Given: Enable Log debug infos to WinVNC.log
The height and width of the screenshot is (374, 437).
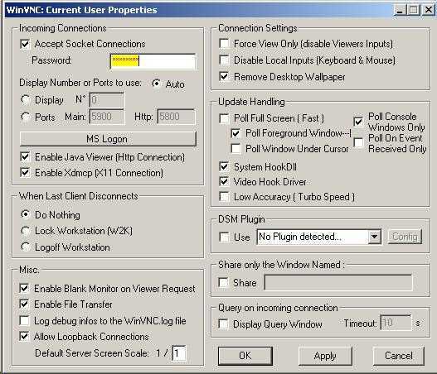Looking at the screenshot, I should click(24, 320).
